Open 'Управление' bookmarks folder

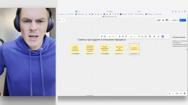[62, 14]
